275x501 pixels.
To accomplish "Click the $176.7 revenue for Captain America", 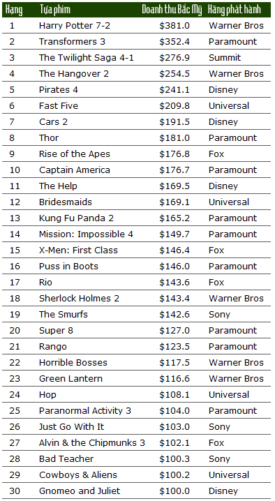I will click(174, 170).
